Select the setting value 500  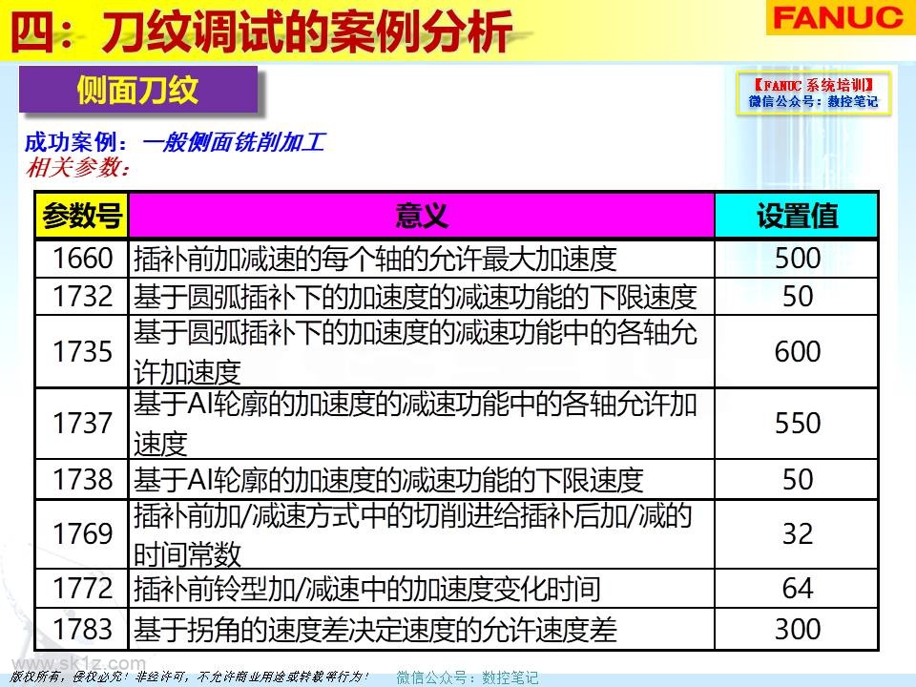point(798,259)
